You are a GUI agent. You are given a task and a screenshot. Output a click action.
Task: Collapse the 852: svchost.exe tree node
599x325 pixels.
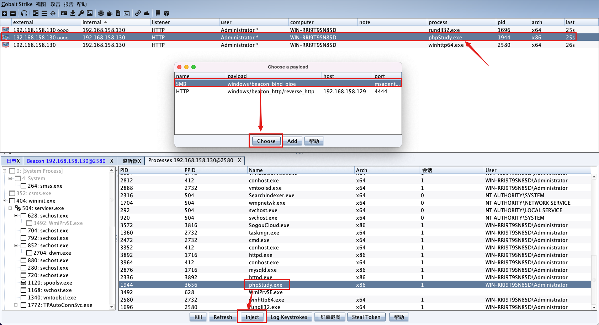(x=16, y=246)
